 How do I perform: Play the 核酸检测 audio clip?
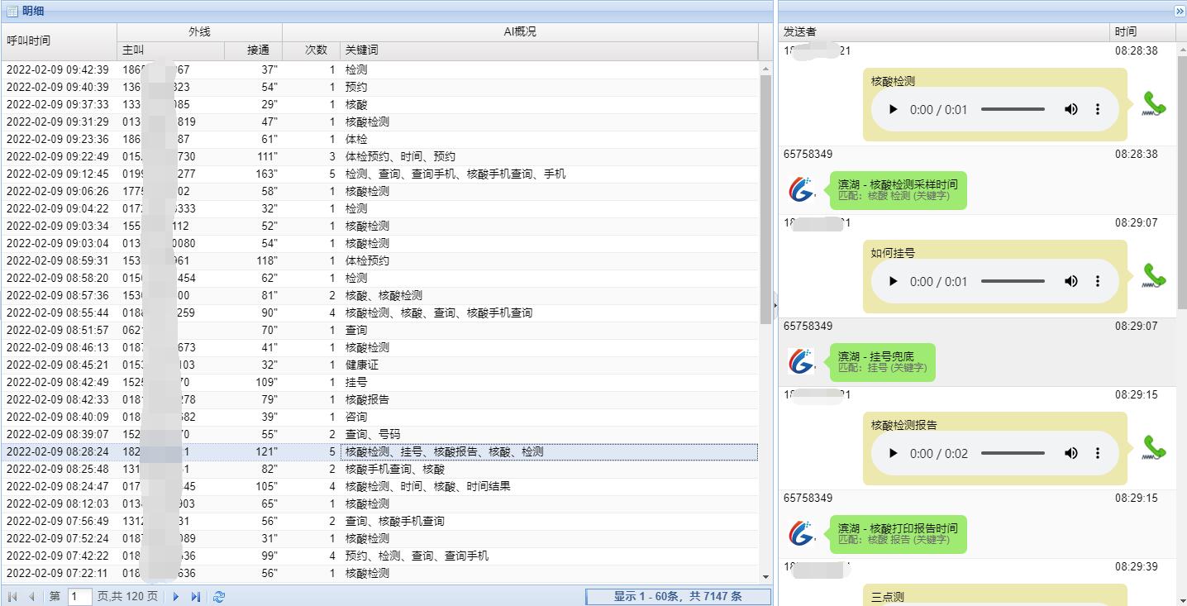click(x=893, y=109)
